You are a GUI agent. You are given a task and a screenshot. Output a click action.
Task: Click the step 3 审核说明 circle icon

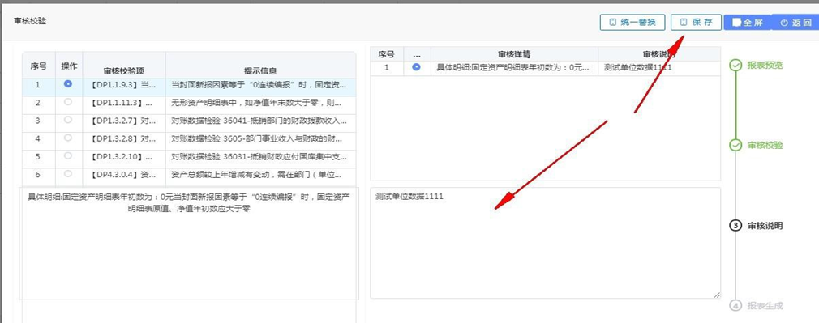click(x=735, y=226)
